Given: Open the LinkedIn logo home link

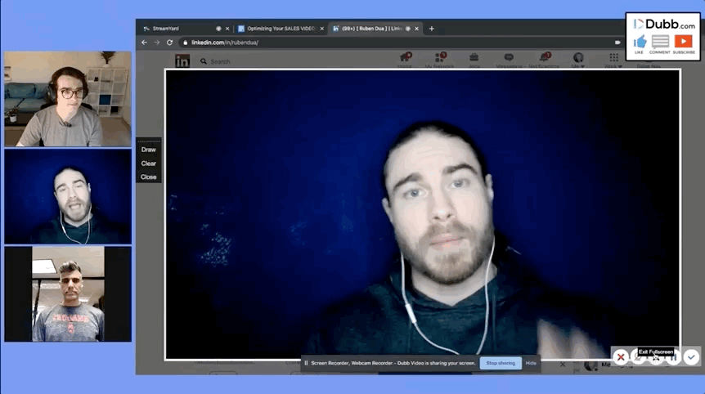Looking at the screenshot, I should (182, 60).
